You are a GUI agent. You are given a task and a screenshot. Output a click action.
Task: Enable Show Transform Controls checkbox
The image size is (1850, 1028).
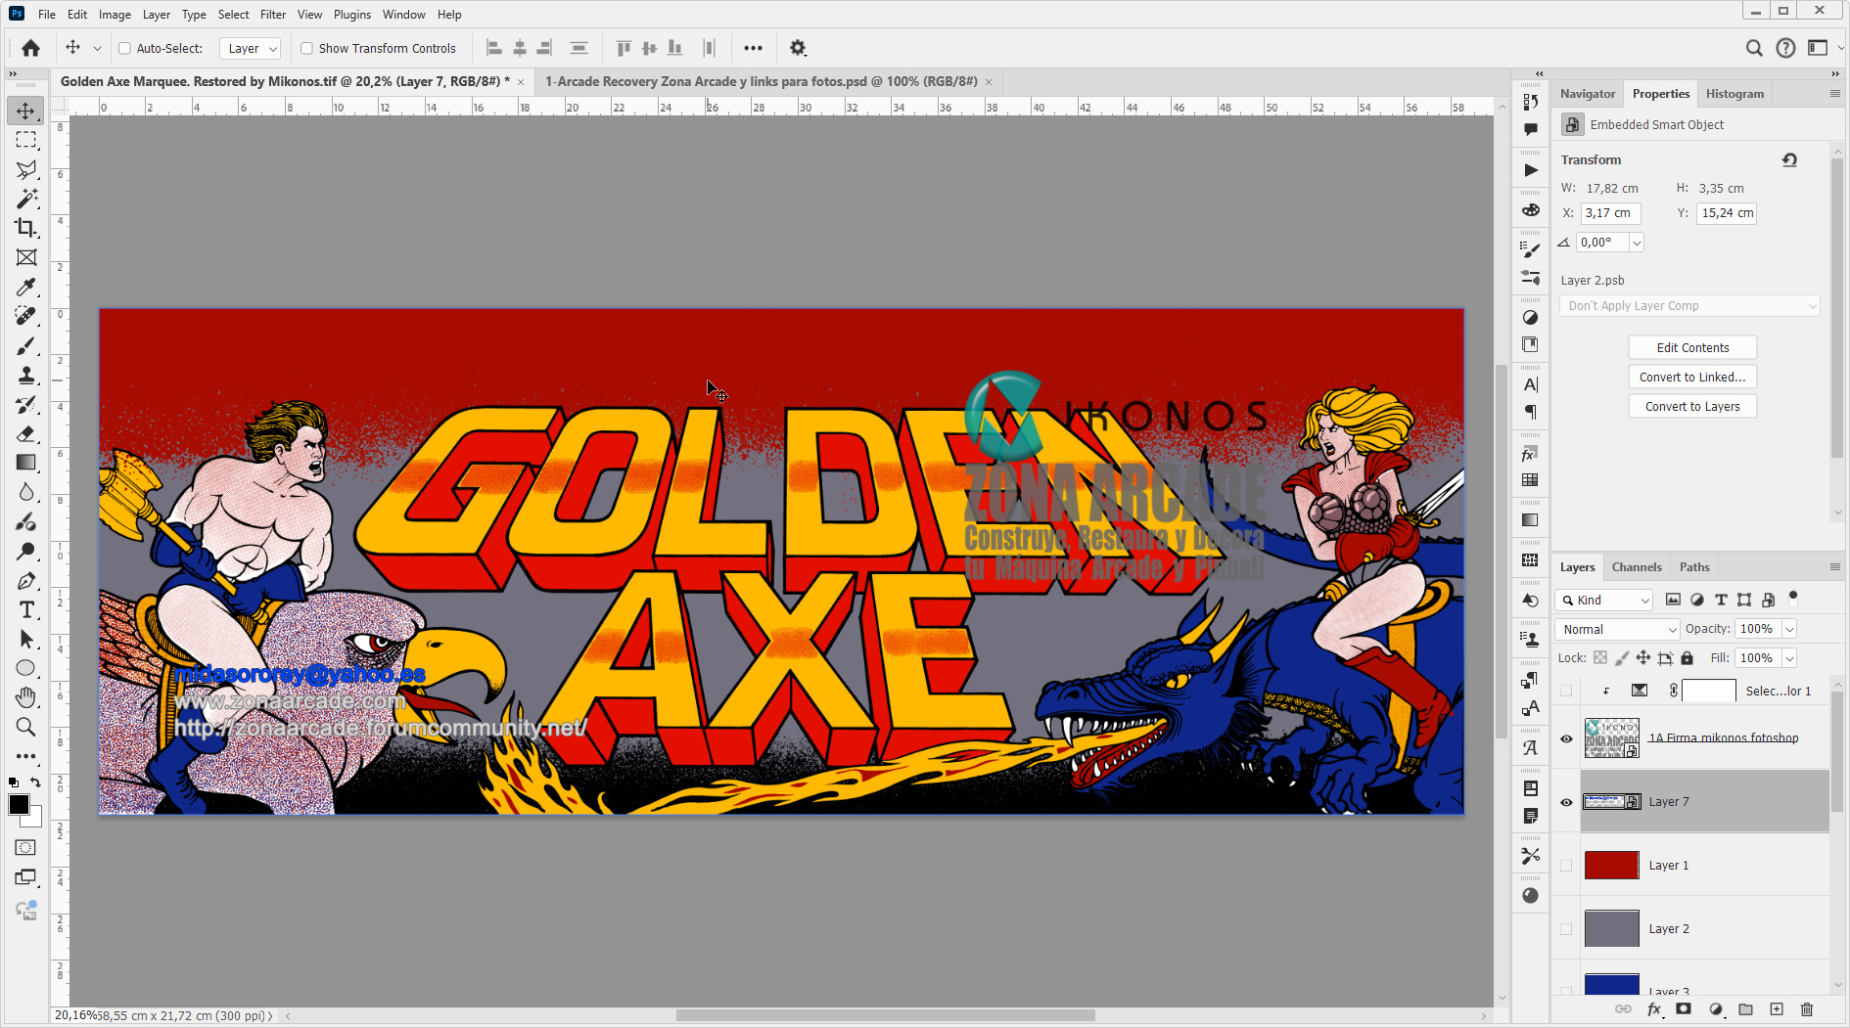(306, 48)
